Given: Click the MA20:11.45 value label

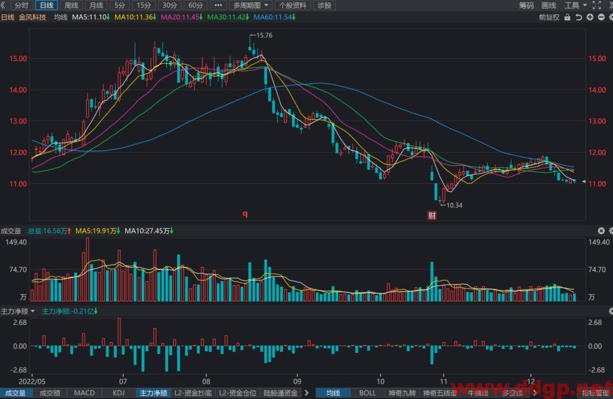Looking at the screenshot, I should pos(182,17).
